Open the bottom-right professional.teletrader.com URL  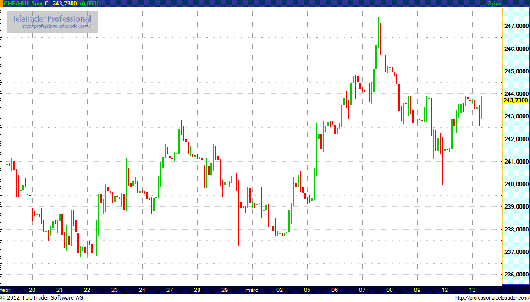click(491, 298)
